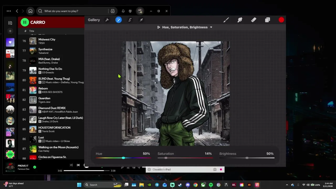The height and width of the screenshot is (189, 336).
Task: Open Google Chrome from the taskbar
Action: [196, 185]
